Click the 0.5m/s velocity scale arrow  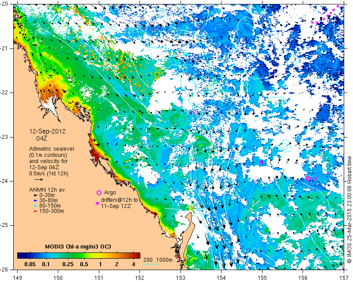click(39, 179)
